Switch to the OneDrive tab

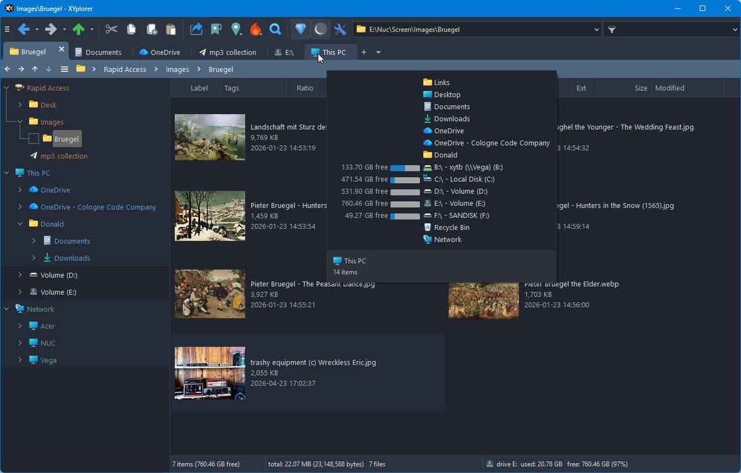[160, 52]
